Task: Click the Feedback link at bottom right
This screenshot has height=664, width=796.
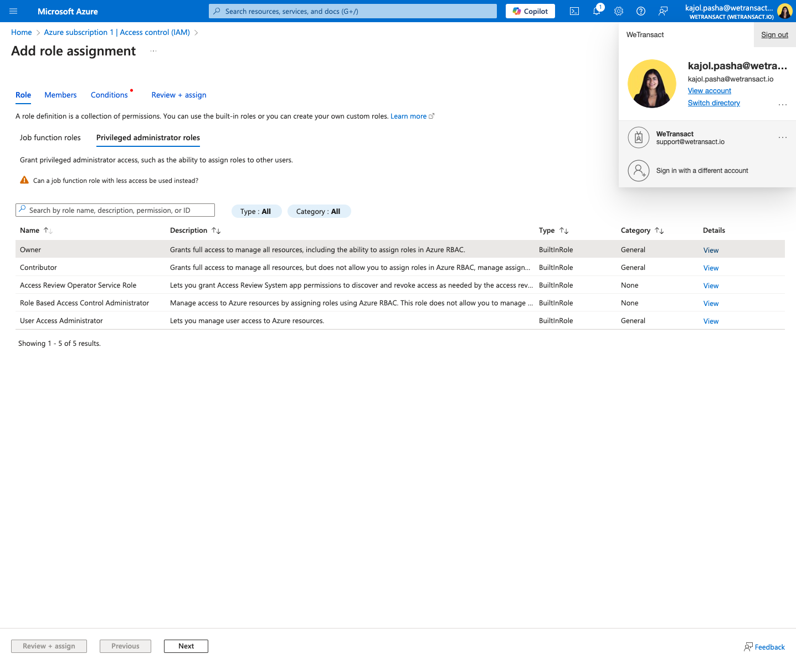Action: tap(764, 647)
